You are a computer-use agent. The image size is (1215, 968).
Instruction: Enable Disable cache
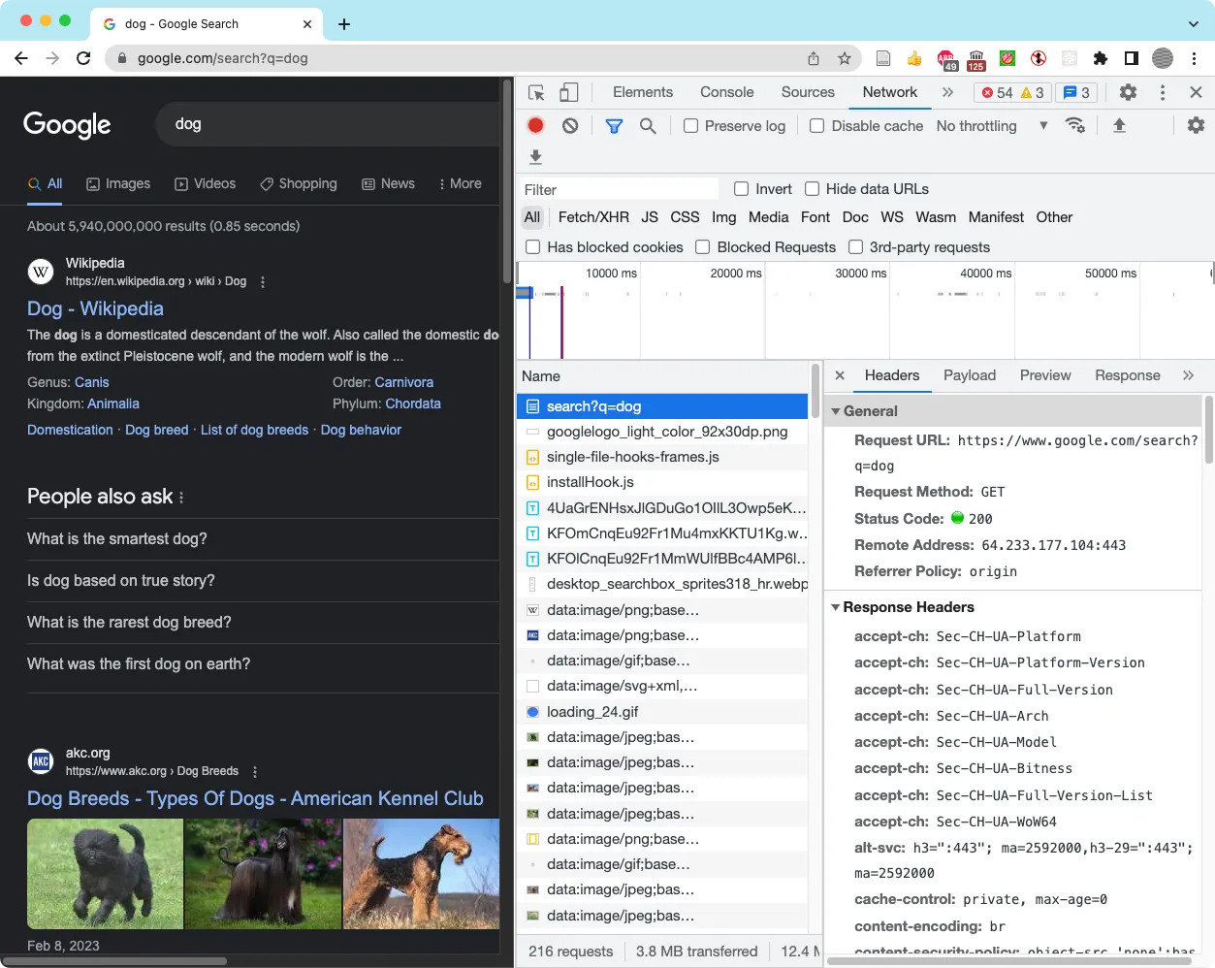pyautogui.click(x=819, y=125)
